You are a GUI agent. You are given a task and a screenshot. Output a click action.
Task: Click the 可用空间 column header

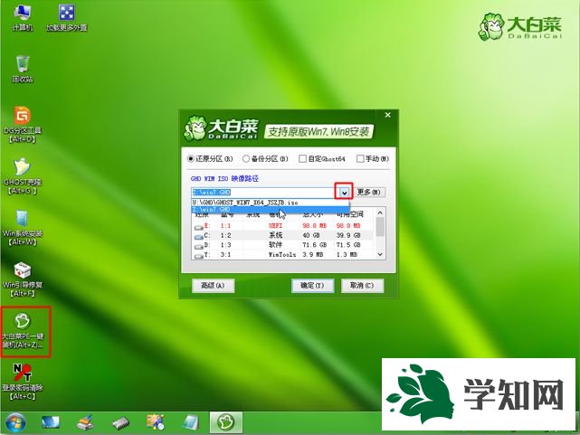[x=350, y=214]
